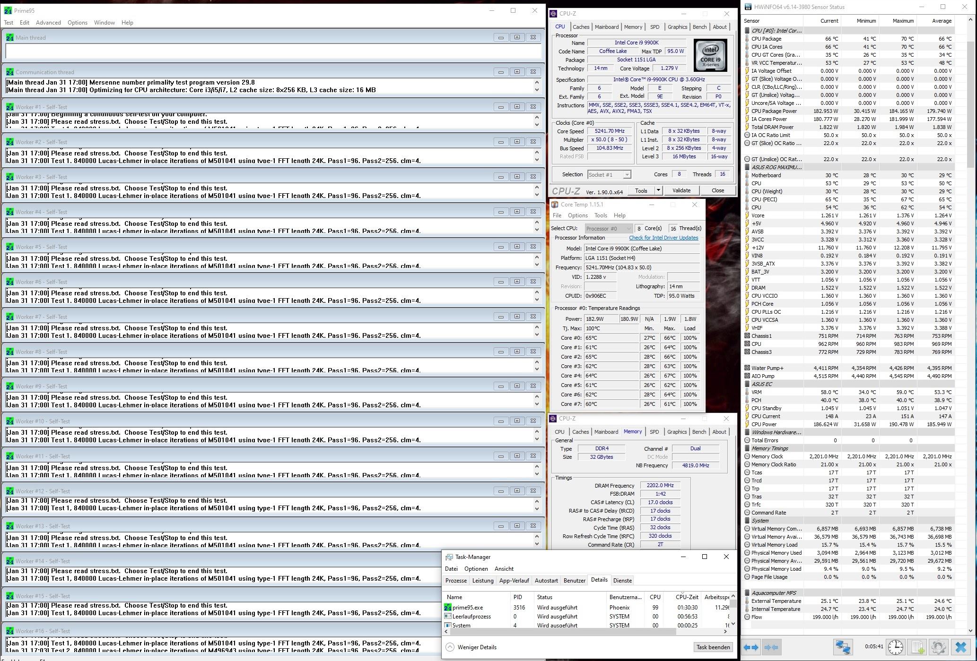Image resolution: width=977 pixels, height=661 pixels.
Task: Click Leerlaufprozess icon in Task-Manager
Action: coord(448,617)
